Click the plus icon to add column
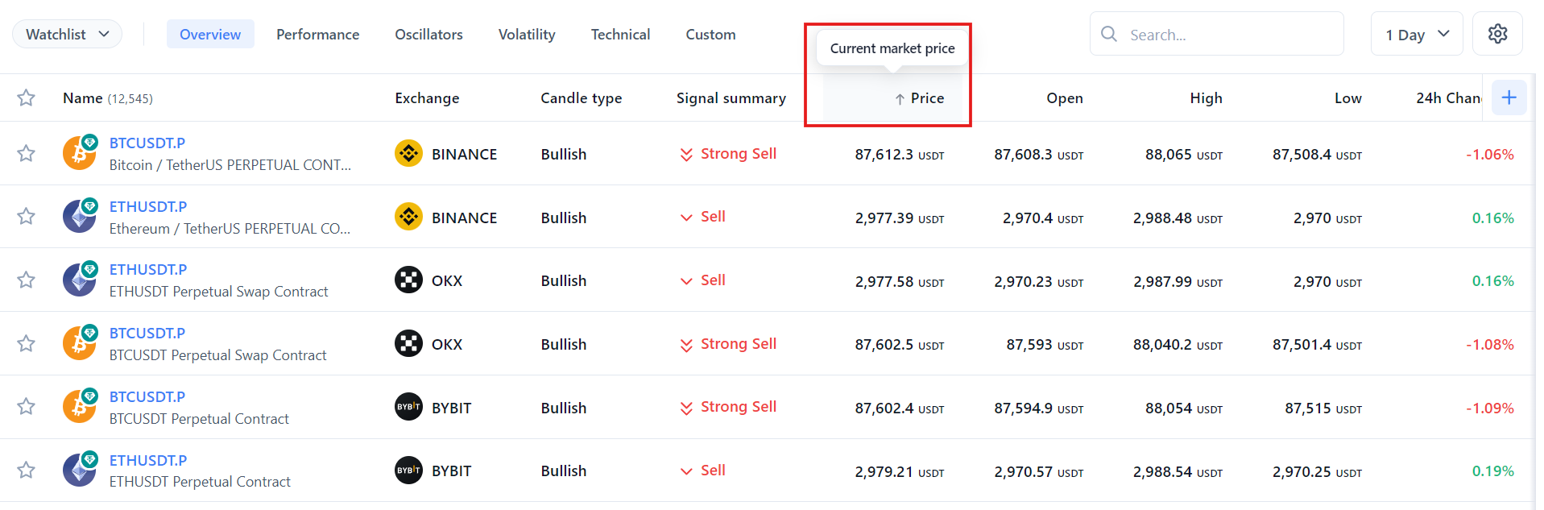The width and height of the screenshot is (1544, 510). [1509, 97]
